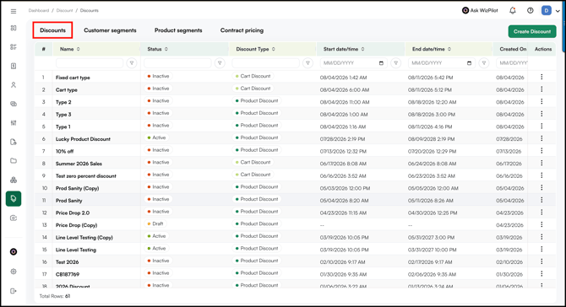Screen dimensions: 566x307
Task: Click the Created On date filter field
Action: [x=512, y=63]
